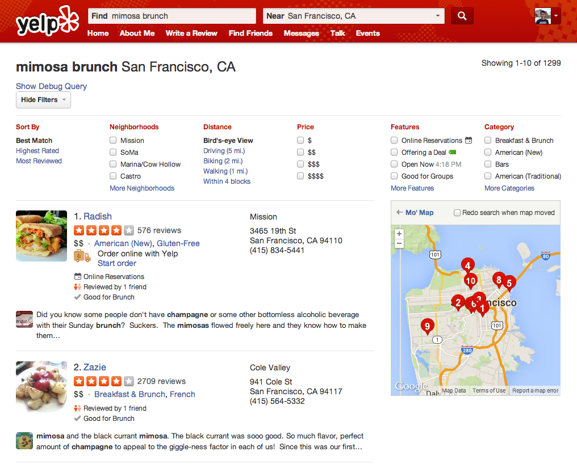The width and height of the screenshot is (577, 464).
Task: Open the Zazie business link
Action: click(95, 367)
